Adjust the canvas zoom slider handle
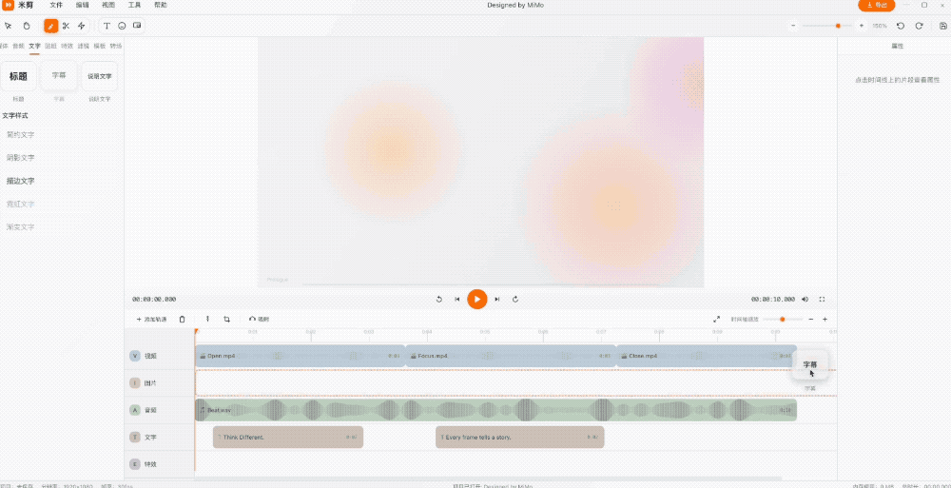 click(x=838, y=26)
